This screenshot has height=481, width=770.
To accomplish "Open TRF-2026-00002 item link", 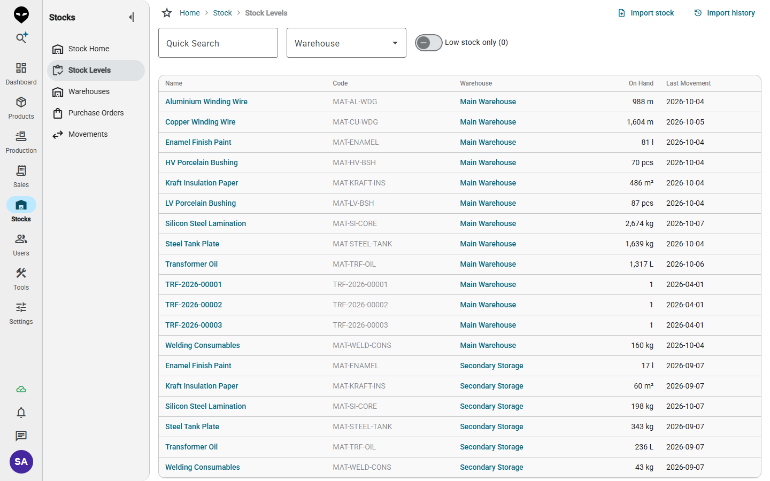I will point(194,305).
